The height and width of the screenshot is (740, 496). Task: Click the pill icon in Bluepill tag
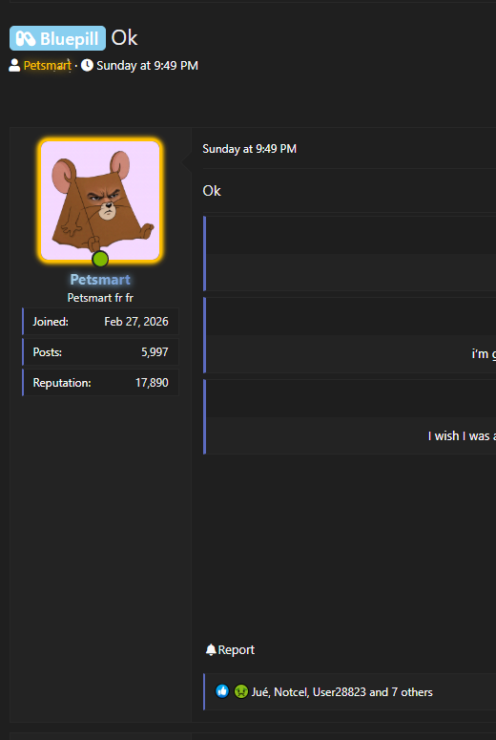point(26,39)
